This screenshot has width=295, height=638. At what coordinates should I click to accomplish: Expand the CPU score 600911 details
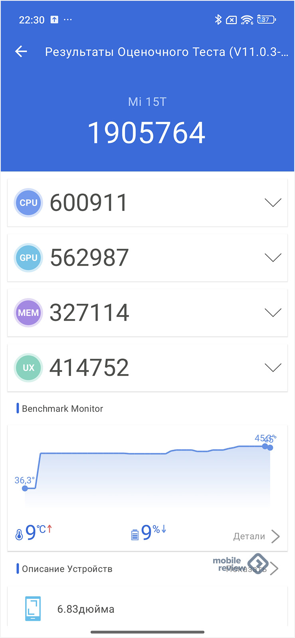[273, 203]
